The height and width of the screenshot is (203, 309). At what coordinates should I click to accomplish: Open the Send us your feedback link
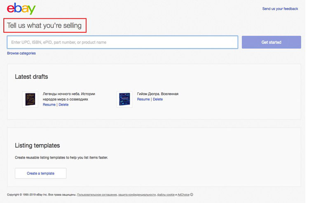click(280, 9)
